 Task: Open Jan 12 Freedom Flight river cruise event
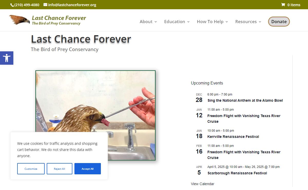pyautogui.click(x=244, y=119)
